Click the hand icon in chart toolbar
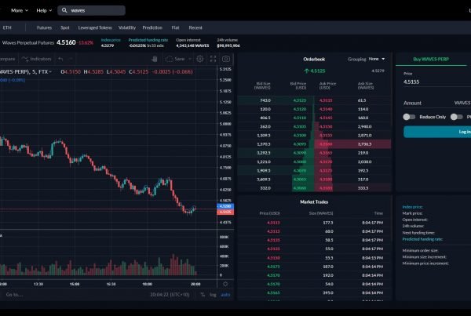The height and width of the screenshot is (316, 471). [155, 59]
